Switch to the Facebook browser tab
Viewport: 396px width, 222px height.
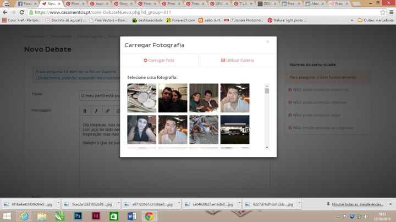[x=28, y=4]
